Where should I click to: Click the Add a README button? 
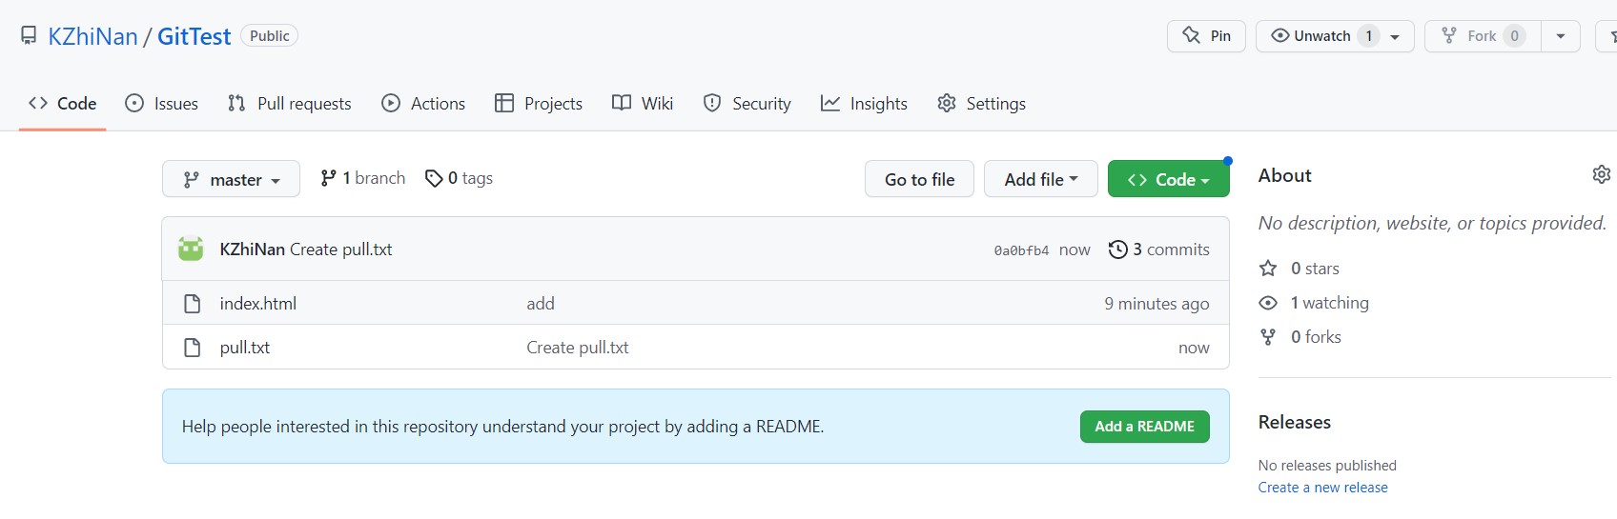pos(1145,427)
